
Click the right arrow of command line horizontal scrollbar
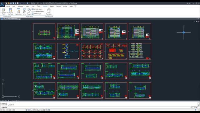tap(197, 107)
